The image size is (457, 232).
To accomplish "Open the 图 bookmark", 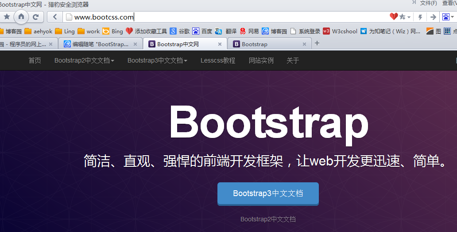I will click(434, 31).
